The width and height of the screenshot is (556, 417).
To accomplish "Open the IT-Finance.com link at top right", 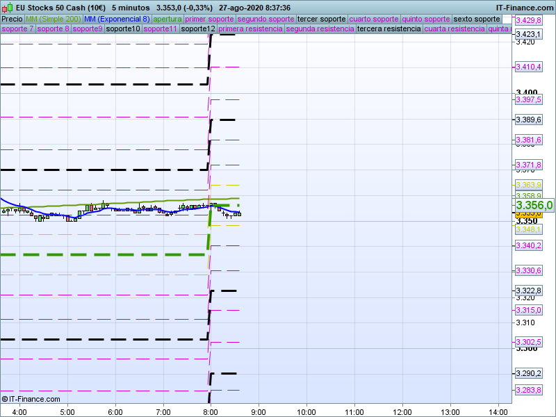I will tap(524, 7).
